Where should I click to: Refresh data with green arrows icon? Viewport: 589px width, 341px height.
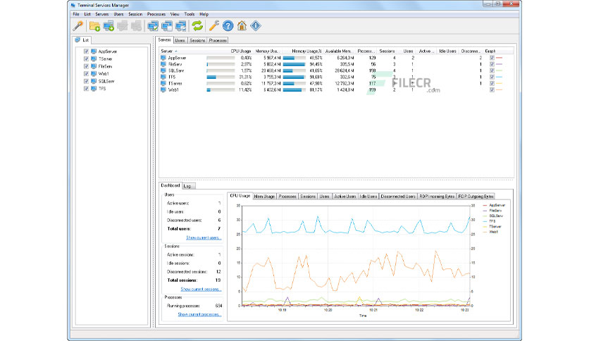click(197, 26)
